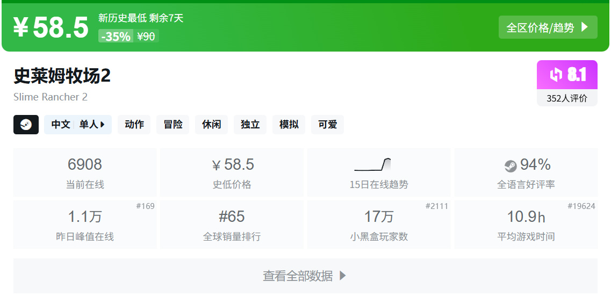Choose the 模拟 tag
Viewport: 611px width, 296px height.
click(x=289, y=125)
